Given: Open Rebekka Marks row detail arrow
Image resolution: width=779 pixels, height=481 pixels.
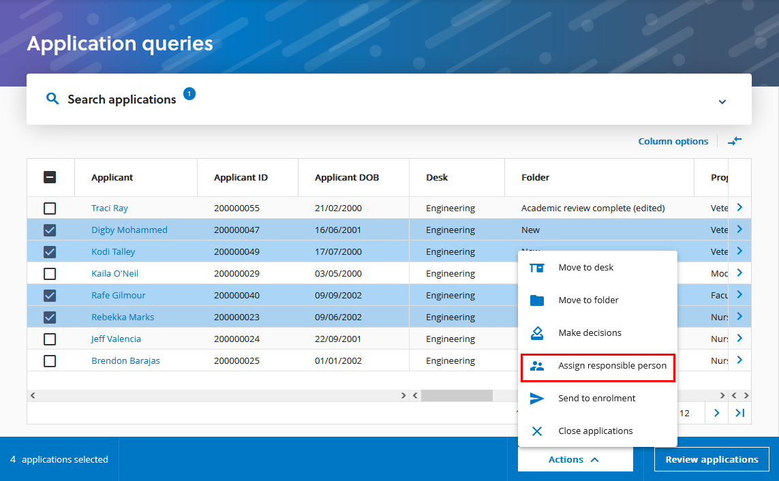Looking at the screenshot, I should coord(739,317).
